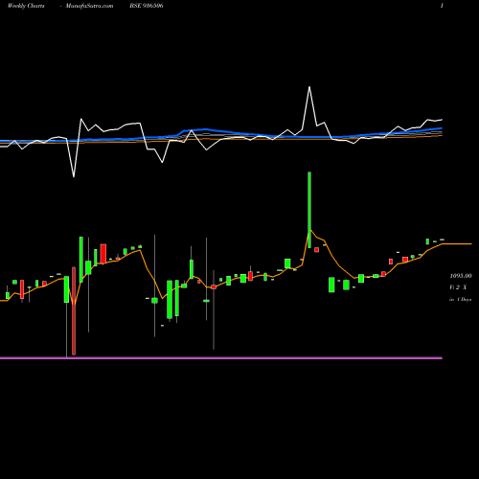Click the long red candlestick touching the magenta line
Viewport: 479px width, 479px height.
click(74, 311)
